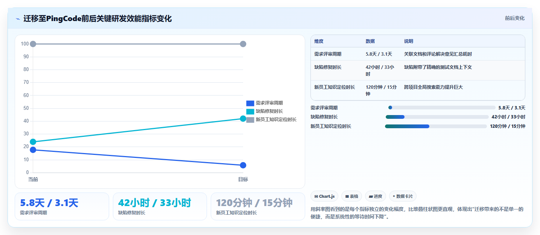Click the 需求评审周期 legend label

click(x=269, y=103)
